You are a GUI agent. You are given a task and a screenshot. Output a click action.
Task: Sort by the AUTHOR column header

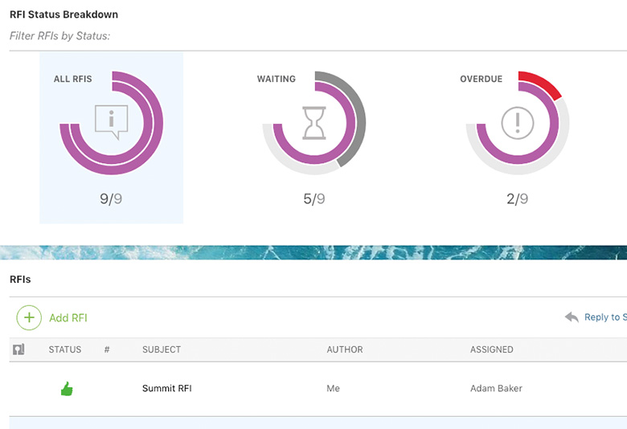(344, 349)
